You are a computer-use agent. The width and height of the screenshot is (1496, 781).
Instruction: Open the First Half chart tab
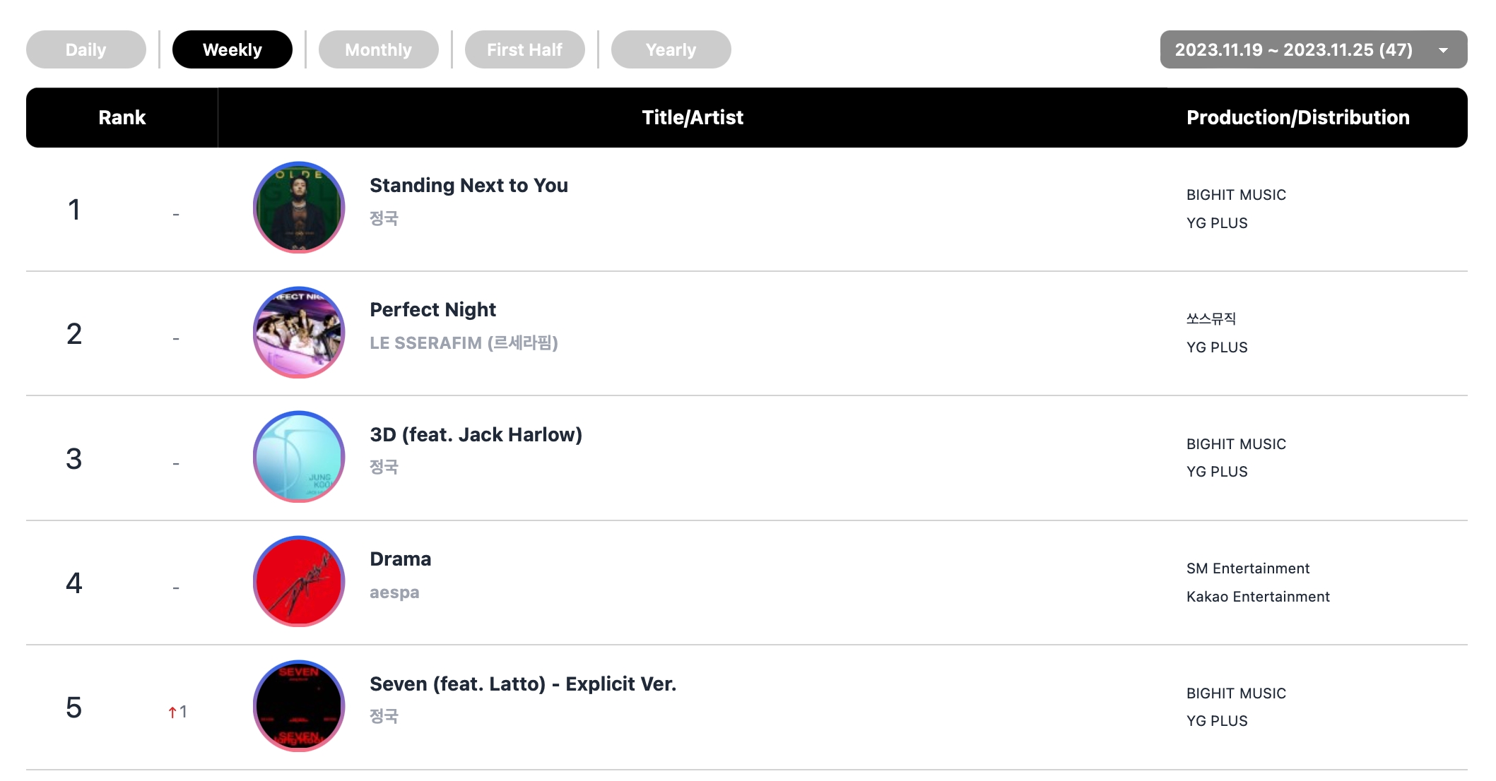tap(525, 49)
